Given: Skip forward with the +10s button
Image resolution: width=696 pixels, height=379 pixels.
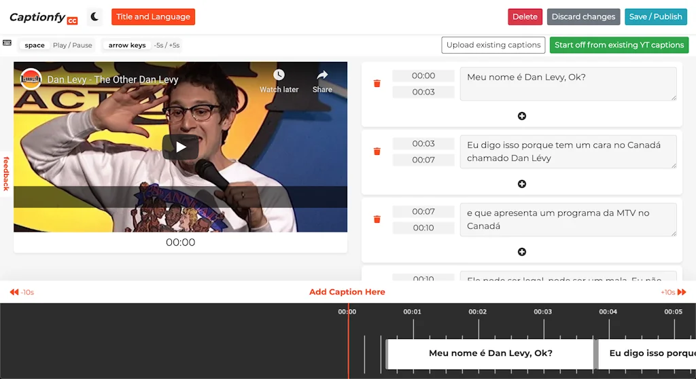Looking at the screenshot, I should click(x=674, y=292).
